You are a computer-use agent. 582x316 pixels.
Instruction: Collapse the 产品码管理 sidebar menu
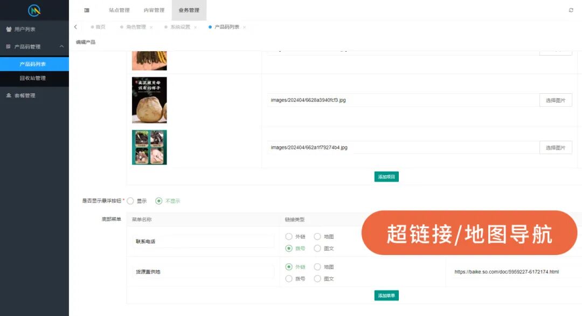[61, 46]
